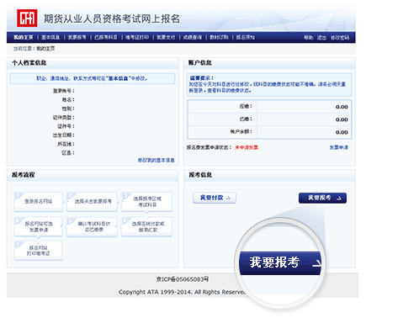This screenshot has width=398, height=318.
Task: Click the 帐户余额 amount value 0.00
Action: click(342, 132)
